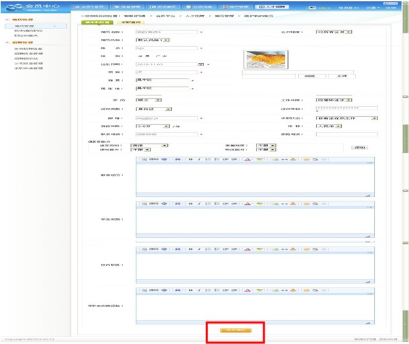Click the 会员中心 logo at top left
409x344 pixels.
pos(30,7)
